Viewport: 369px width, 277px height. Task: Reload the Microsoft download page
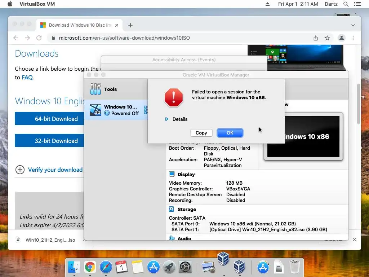point(39,38)
